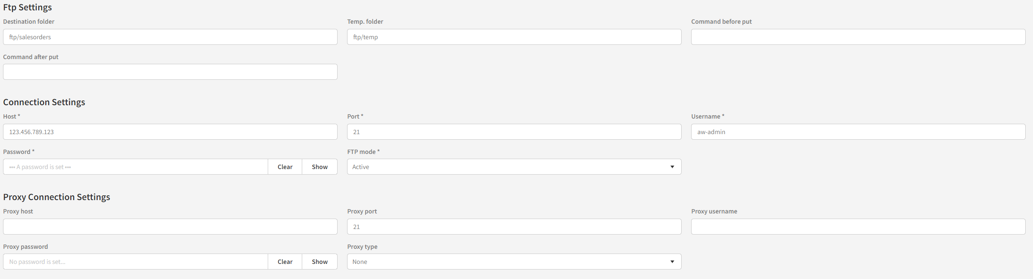Edit the connection Port field

[514, 132]
